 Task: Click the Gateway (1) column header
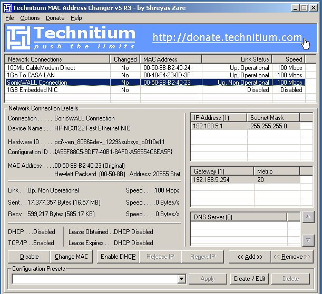pyautogui.click(x=222, y=171)
